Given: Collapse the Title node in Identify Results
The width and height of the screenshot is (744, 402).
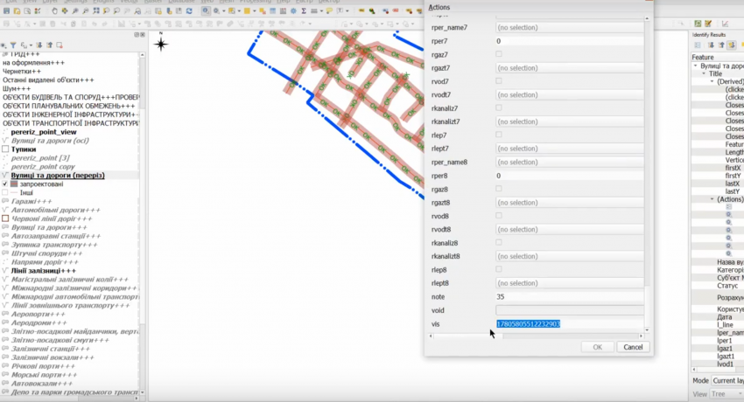Looking at the screenshot, I should coord(704,74).
